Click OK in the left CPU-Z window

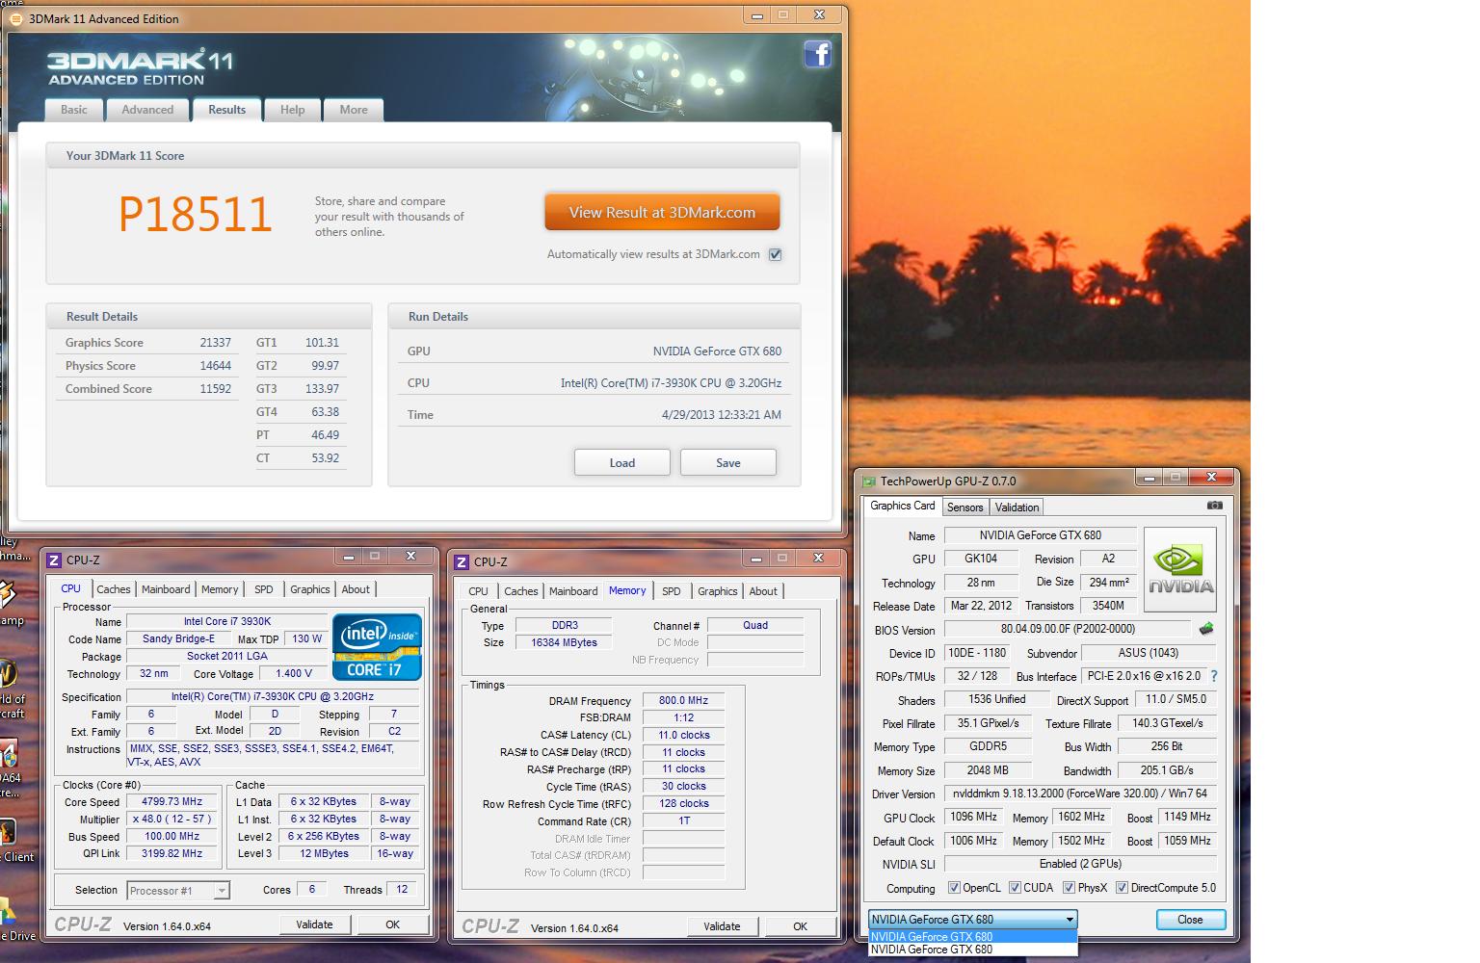point(392,924)
